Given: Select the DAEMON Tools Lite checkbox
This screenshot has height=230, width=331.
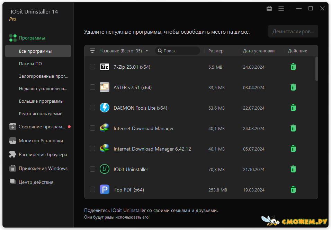Looking at the screenshot, I should pyautogui.click(x=92, y=108).
